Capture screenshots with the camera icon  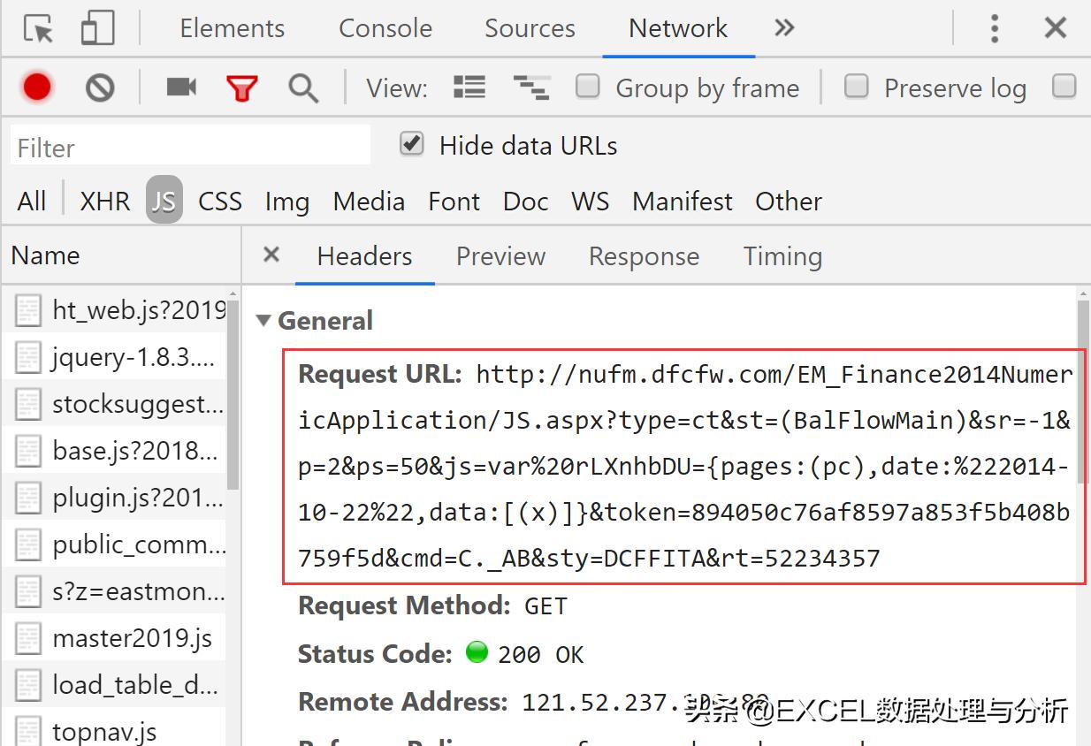(x=179, y=88)
